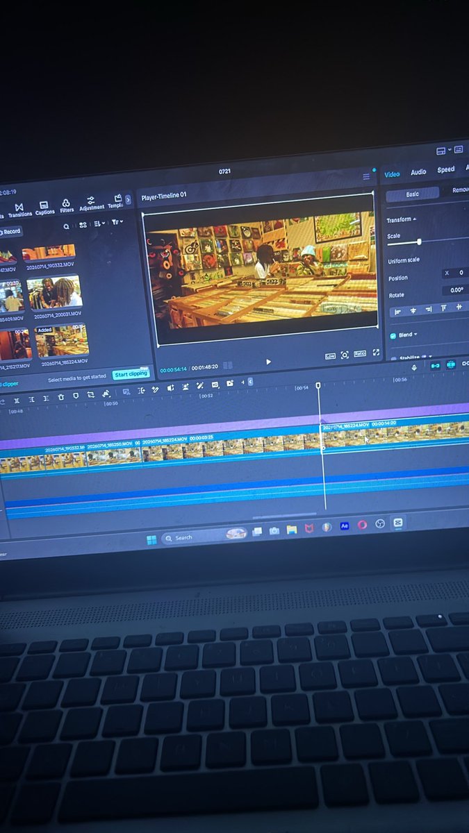Toggle the Stabilize checkbox
Image resolution: width=469 pixels, height=833 pixels.
pyautogui.click(x=394, y=359)
